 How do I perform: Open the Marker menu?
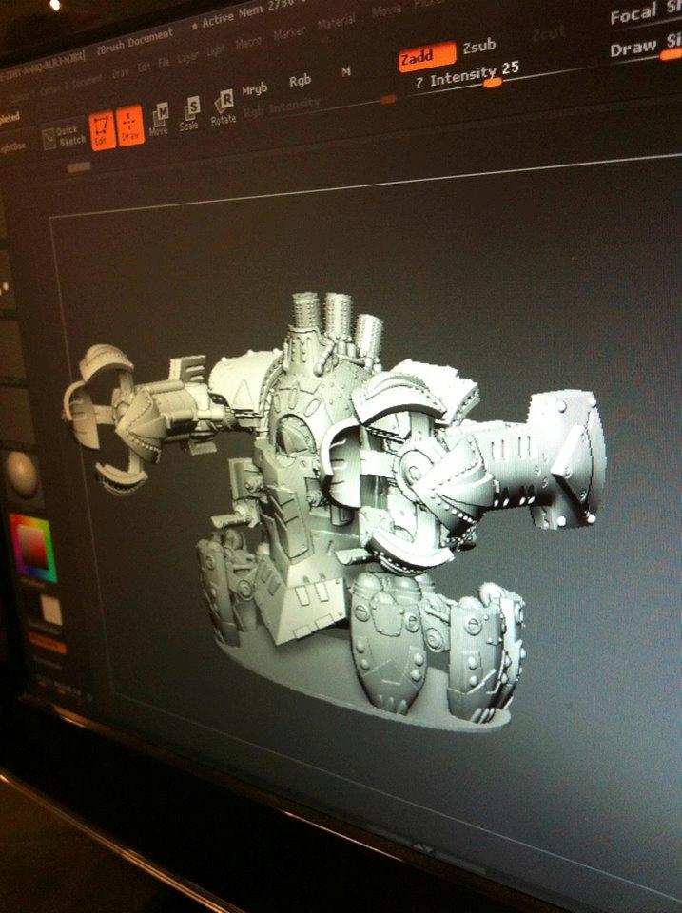(289, 33)
